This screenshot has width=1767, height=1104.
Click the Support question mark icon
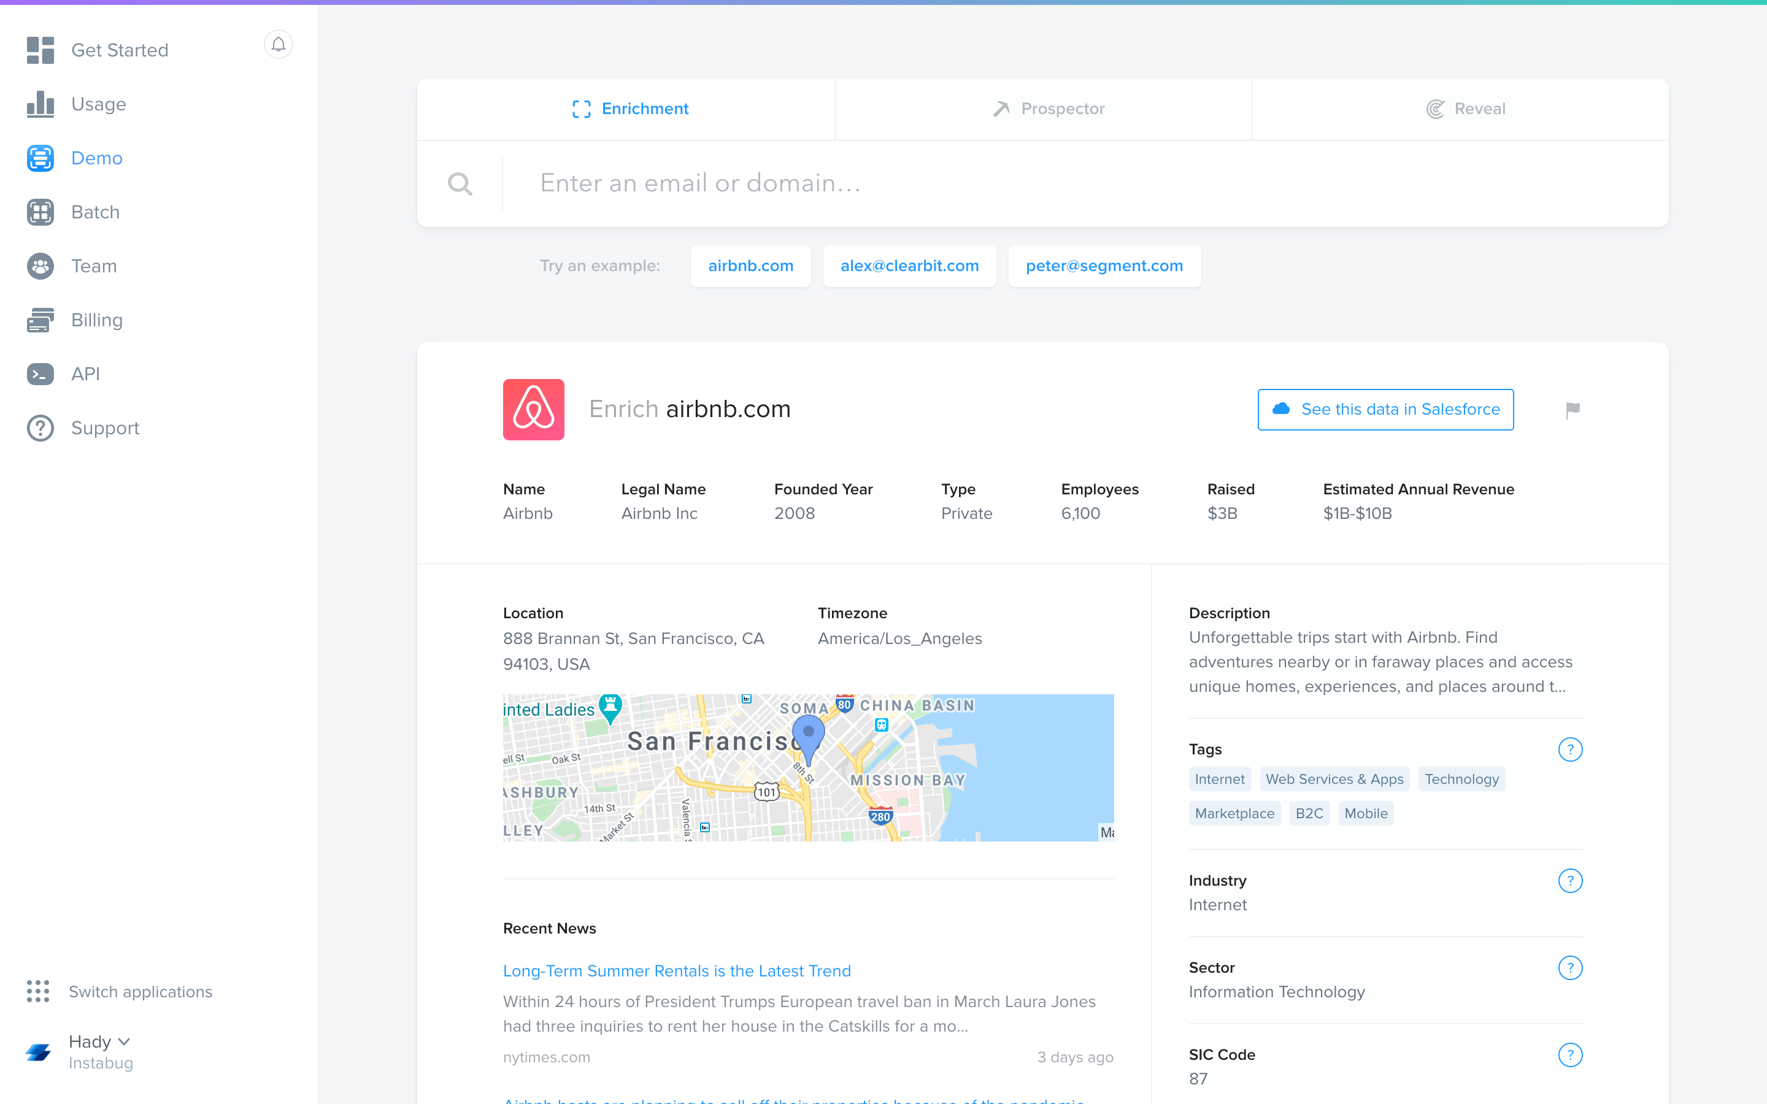point(40,428)
